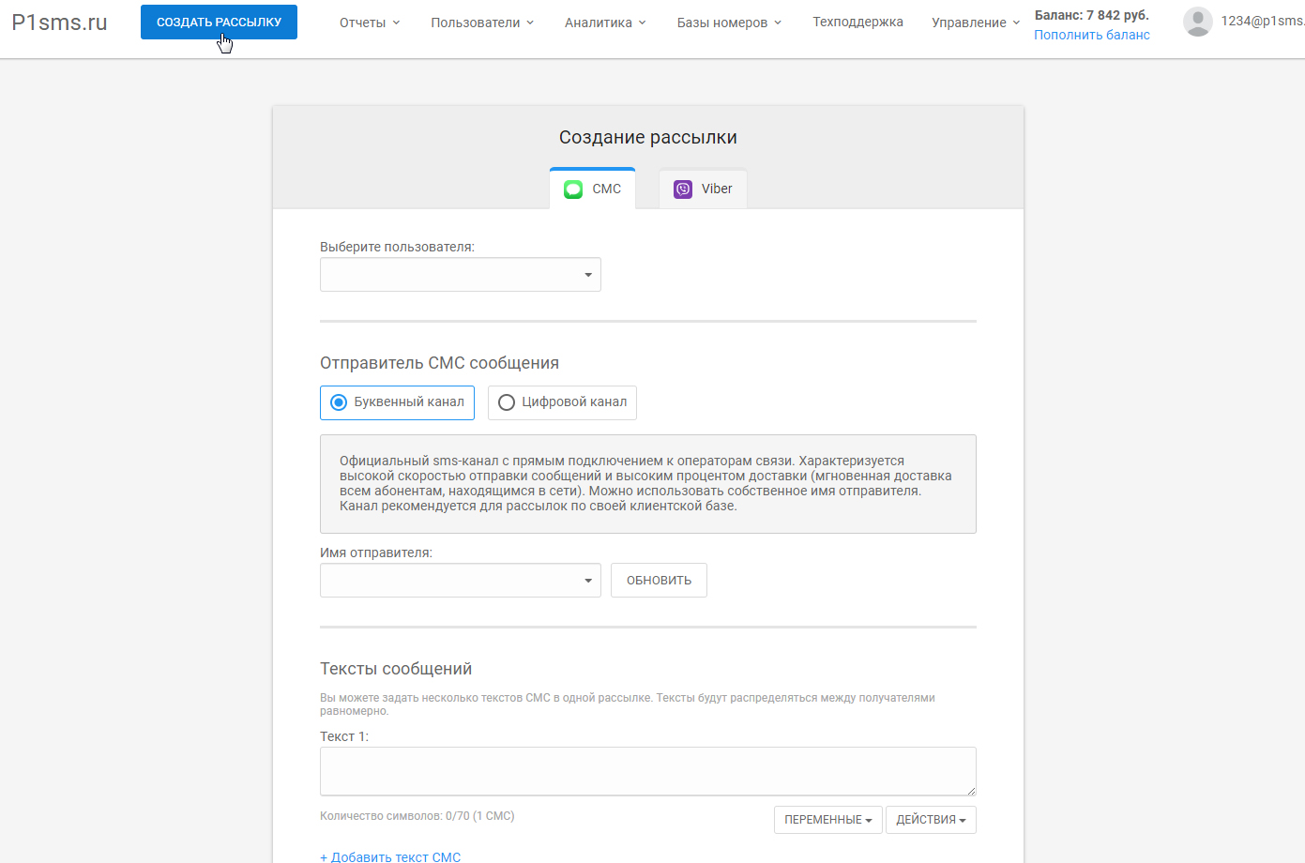The image size is (1305, 863).
Task: Click the P1sms.ru logo
Action: click(x=59, y=23)
